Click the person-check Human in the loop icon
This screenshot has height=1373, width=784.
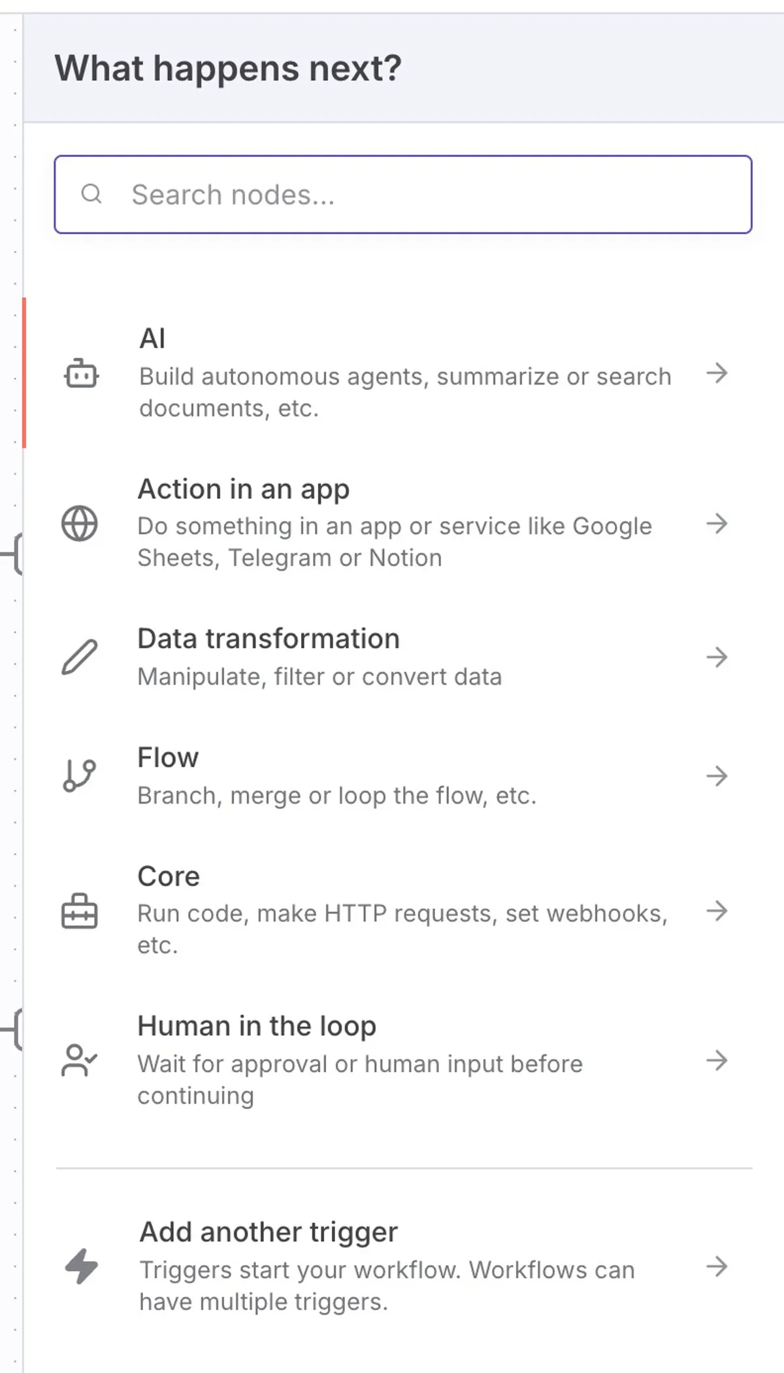pyautogui.click(x=80, y=1060)
